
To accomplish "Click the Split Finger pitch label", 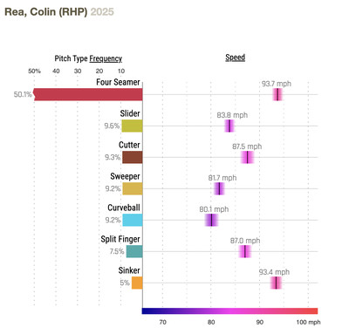I will pos(120,239).
